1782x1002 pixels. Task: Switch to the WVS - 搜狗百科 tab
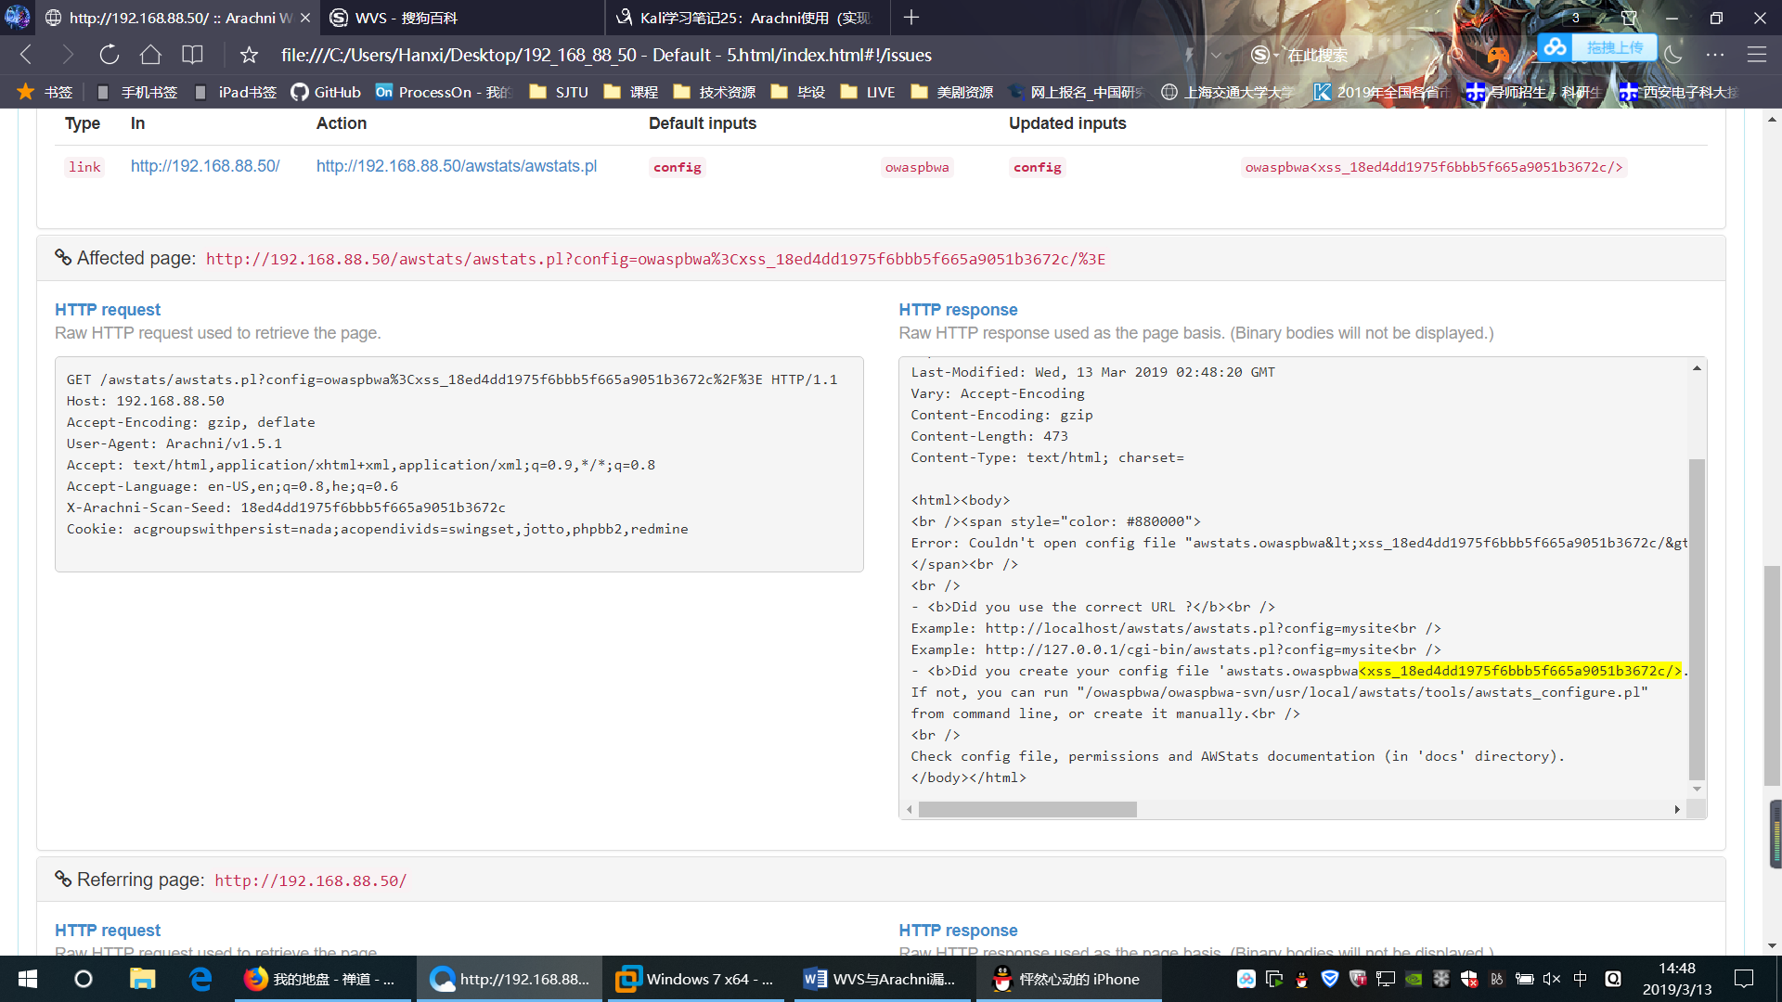point(462,18)
